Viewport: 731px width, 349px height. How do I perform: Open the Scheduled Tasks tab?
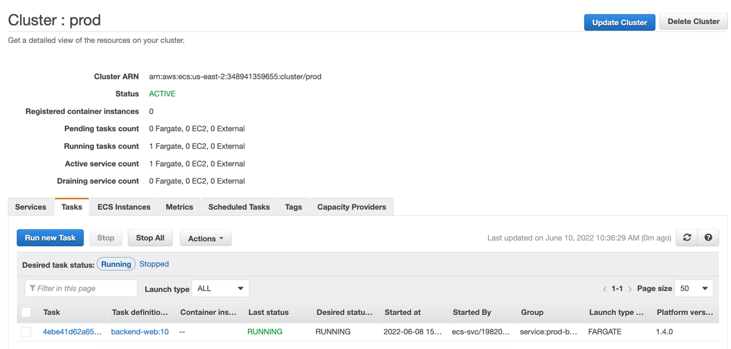pyautogui.click(x=239, y=207)
